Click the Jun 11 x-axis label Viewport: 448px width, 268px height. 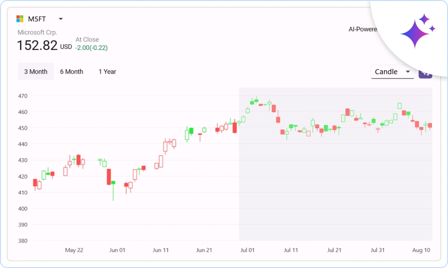160,250
